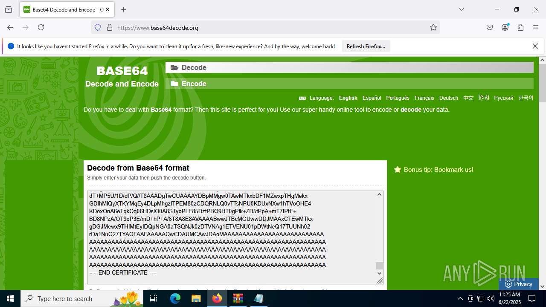Screen dimensions: 546x307
Task: Open the Firefox recent browsing view
Action: pyautogui.click(x=9, y=9)
